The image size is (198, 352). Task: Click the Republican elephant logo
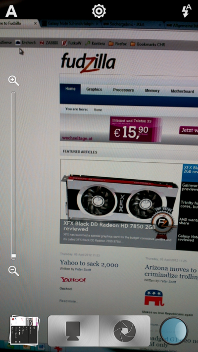(x=154, y=298)
